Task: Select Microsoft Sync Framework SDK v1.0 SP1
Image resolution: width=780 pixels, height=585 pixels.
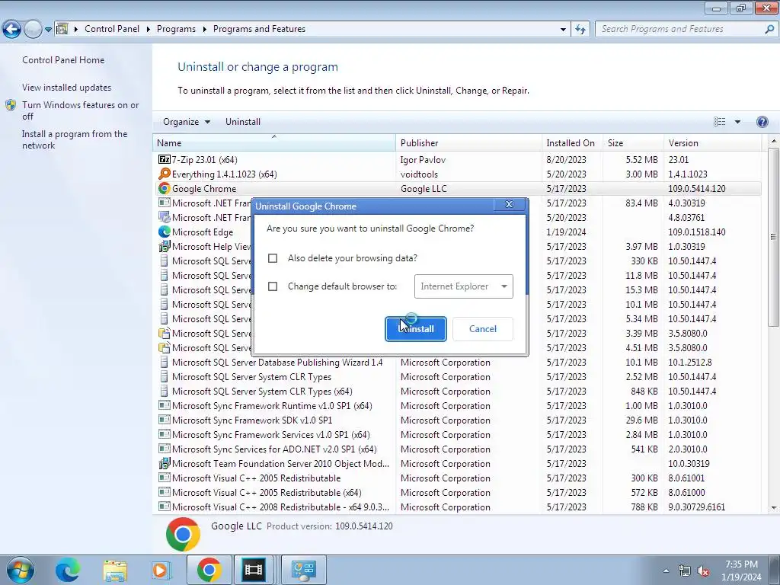Action: (x=457, y=420)
